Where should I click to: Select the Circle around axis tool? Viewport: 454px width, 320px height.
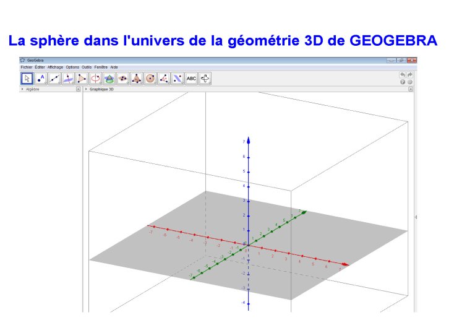pos(95,79)
